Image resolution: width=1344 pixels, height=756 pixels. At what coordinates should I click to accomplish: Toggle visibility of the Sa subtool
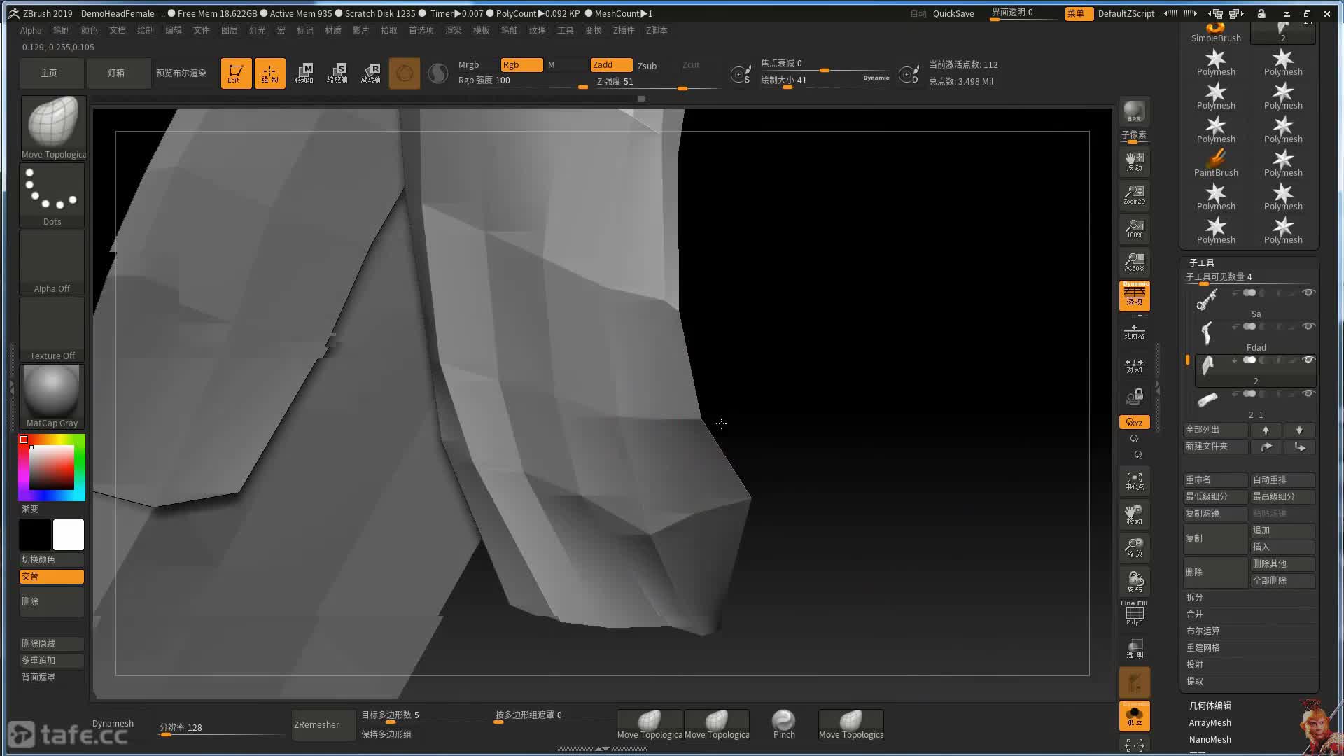pos(1308,293)
